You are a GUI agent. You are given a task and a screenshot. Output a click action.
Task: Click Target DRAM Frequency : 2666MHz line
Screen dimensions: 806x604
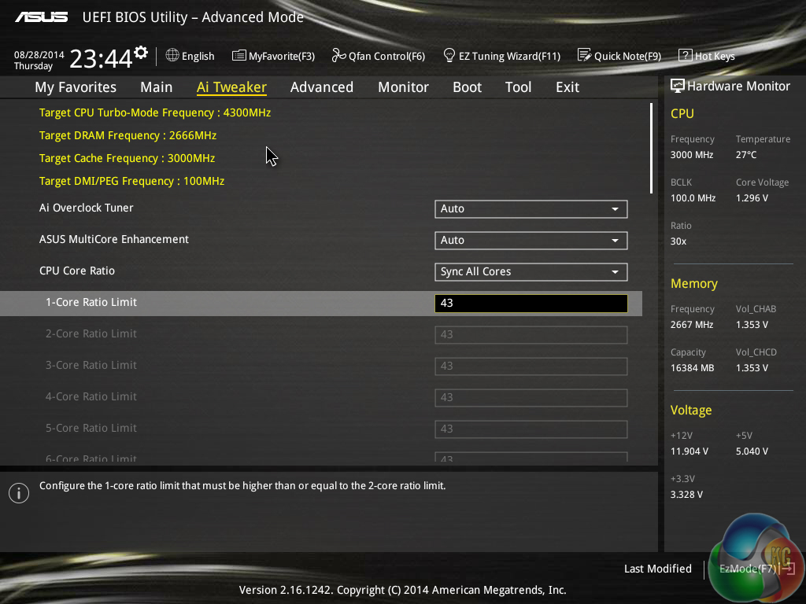[128, 135]
